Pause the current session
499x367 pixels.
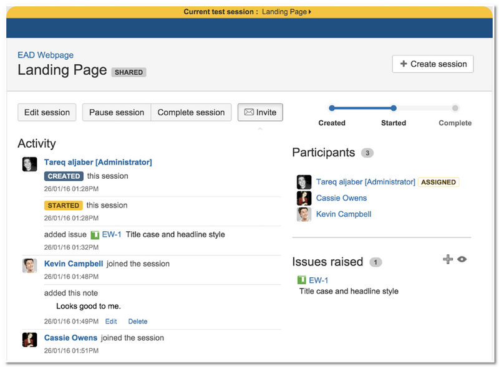coord(117,113)
